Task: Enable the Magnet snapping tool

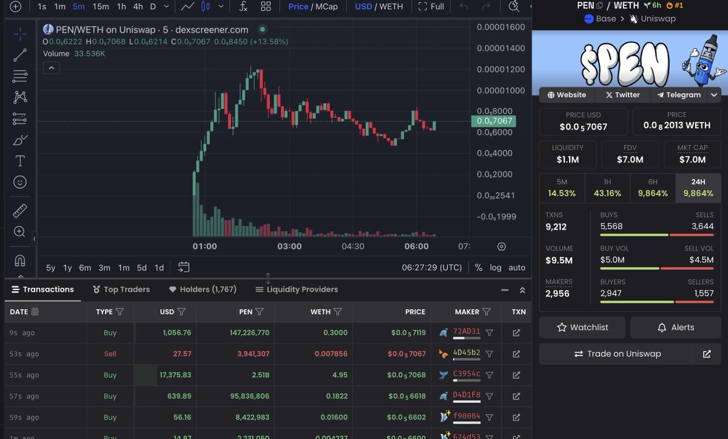Action: (20, 260)
